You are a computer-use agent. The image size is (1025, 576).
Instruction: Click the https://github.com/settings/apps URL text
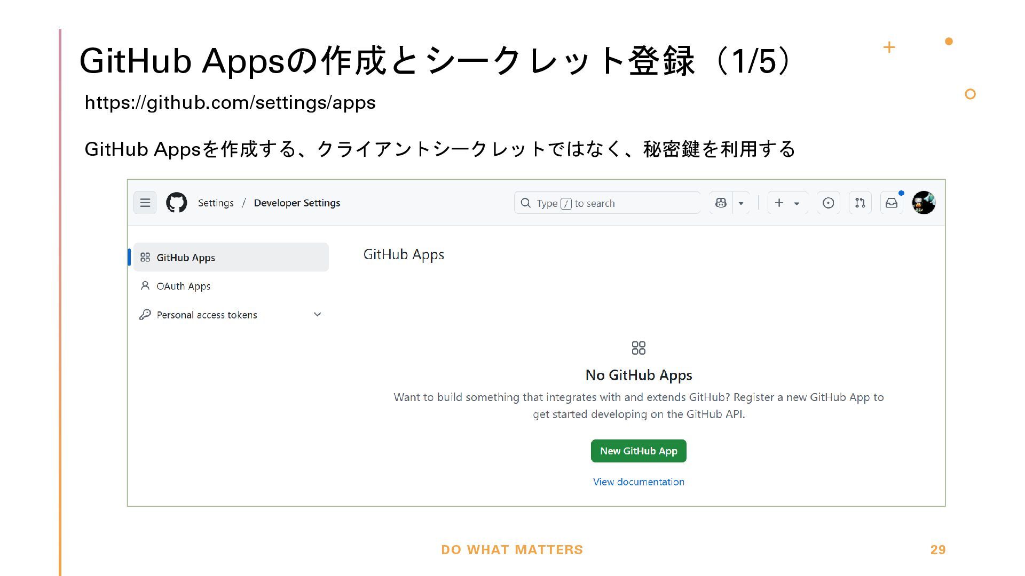pos(230,102)
